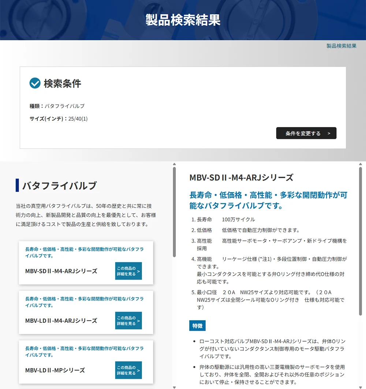This screenshot has height=389, width=366.
Task: Click the 製品検索結果 breadcrumb link
Action: (341, 46)
